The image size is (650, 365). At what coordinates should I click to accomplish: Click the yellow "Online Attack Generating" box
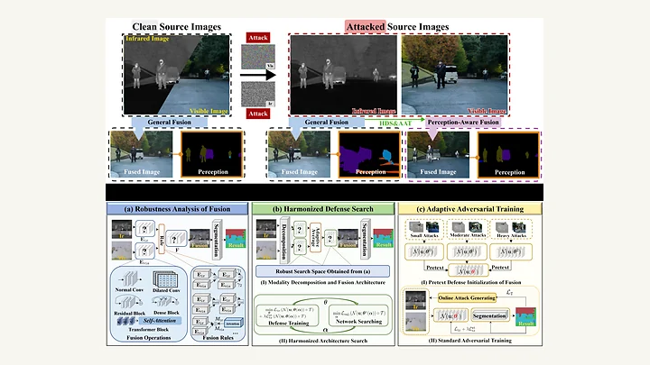pos(468,298)
